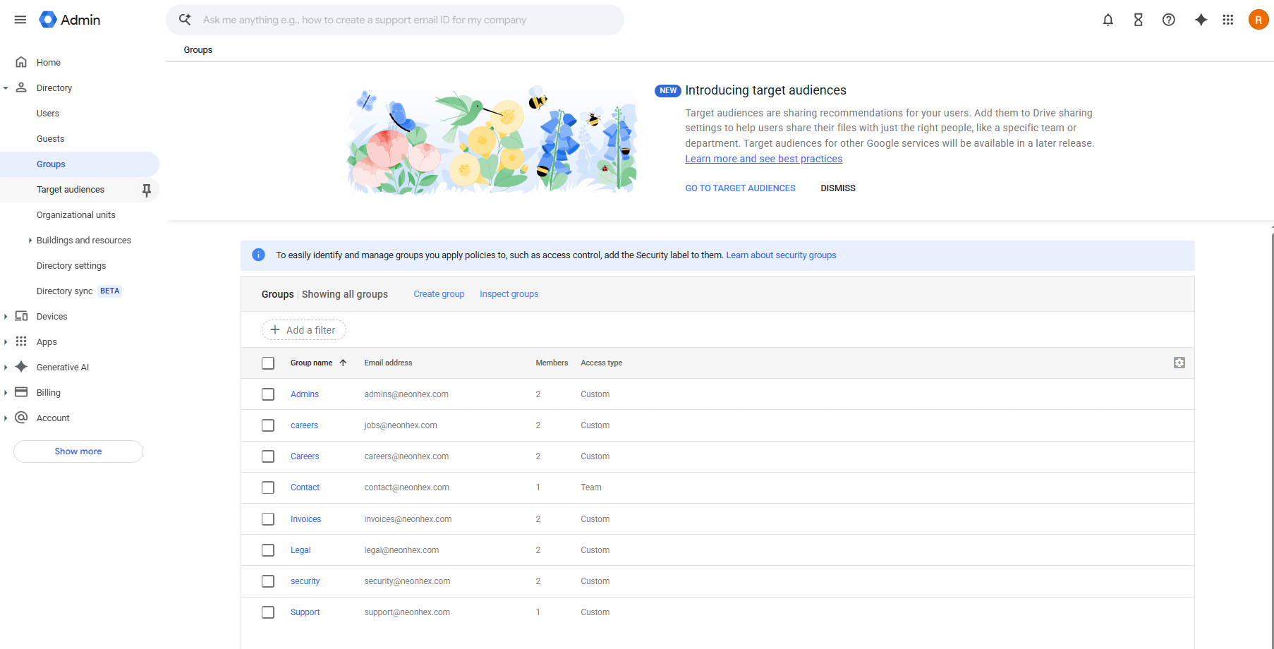Check the Admins group checkbox
The height and width of the screenshot is (649, 1274).
click(268, 394)
